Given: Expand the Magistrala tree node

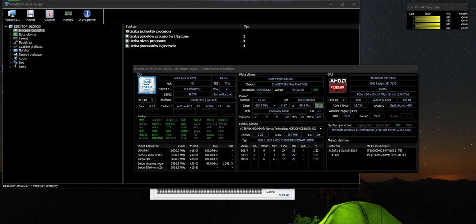Looking at the screenshot, I should pyautogui.click(x=10, y=42).
